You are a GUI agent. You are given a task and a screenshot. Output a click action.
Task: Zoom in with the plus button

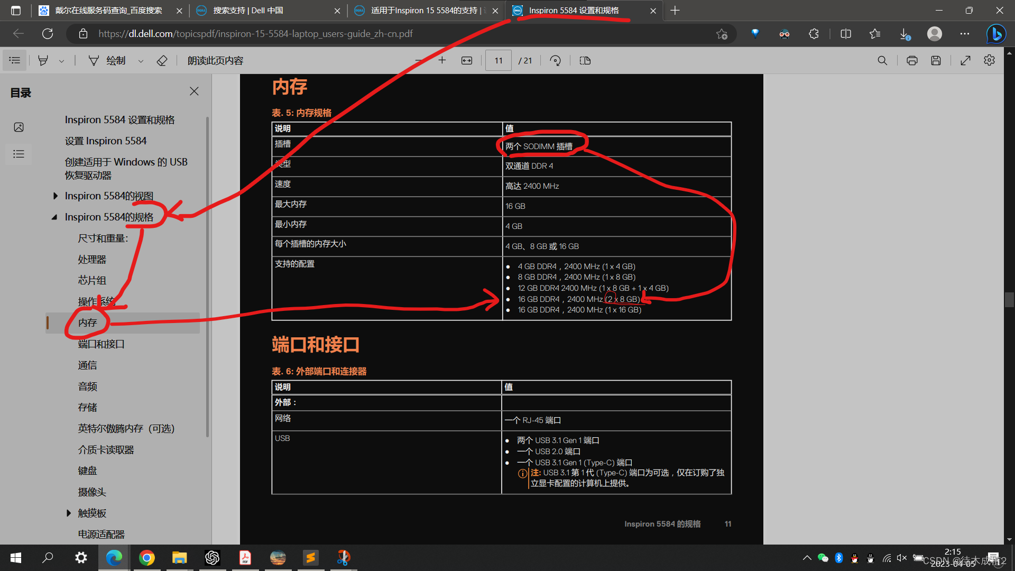pyautogui.click(x=442, y=60)
